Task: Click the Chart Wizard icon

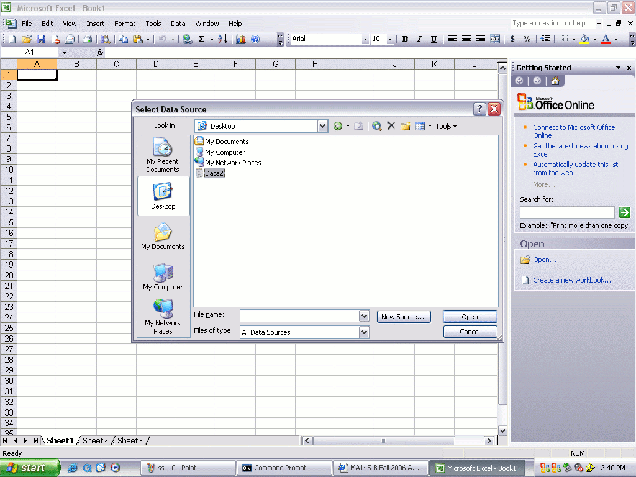Action: (x=240, y=39)
